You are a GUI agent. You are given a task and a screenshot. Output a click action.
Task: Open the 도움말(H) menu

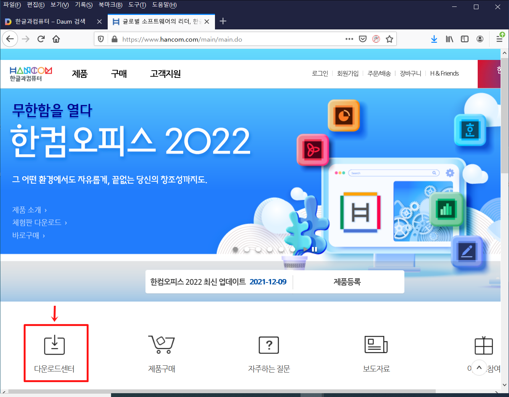[x=164, y=5]
